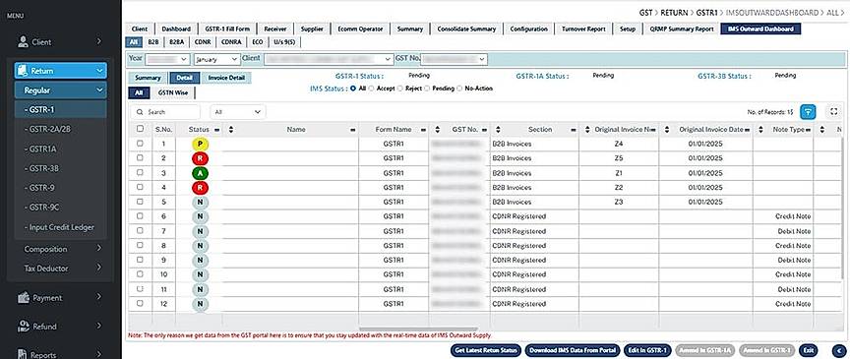This screenshot has height=359, width=850.
Task: Toggle fullscreen icon beside filter button
Action: pyautogui.click(x=834, y=112)
